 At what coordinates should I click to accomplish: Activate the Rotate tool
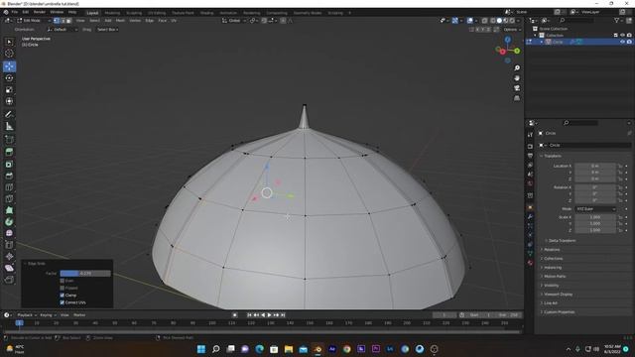9,78
